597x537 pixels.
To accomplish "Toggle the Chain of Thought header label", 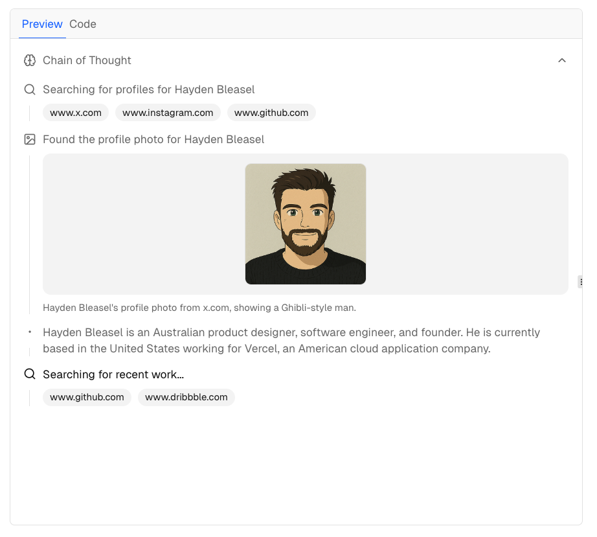I will 87,60.
